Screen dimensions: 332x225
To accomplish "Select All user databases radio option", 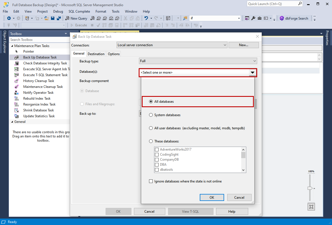I will pyautogui.click(x=151, y=128).
